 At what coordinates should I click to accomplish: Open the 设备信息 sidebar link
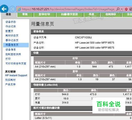tap(11, 49)
